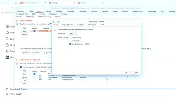Click the browser back arrow
Viewport: 176px width, 99px height.
3,8
